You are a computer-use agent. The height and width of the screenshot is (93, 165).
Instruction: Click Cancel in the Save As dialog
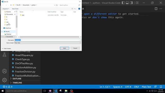[75, 48]
